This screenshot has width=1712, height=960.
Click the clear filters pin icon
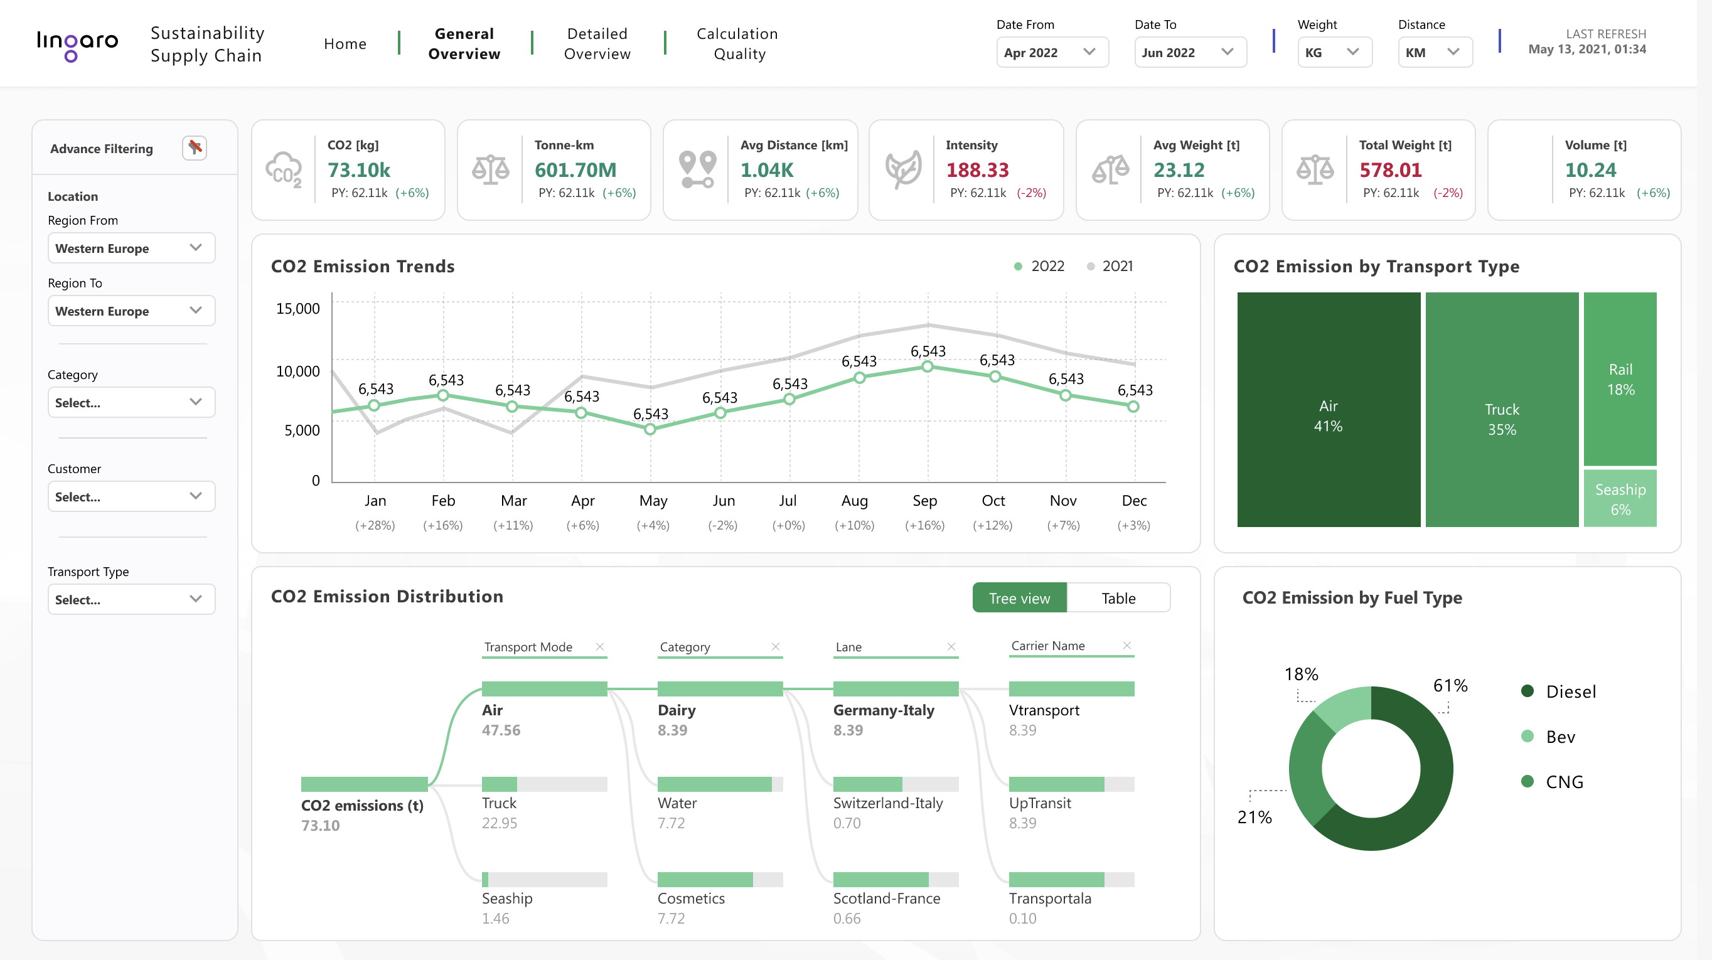(194, 147)
